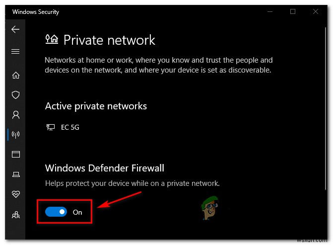Click the Active private networks heading
The width and height of the screenshot is (333, 245).
coord(96,106)
